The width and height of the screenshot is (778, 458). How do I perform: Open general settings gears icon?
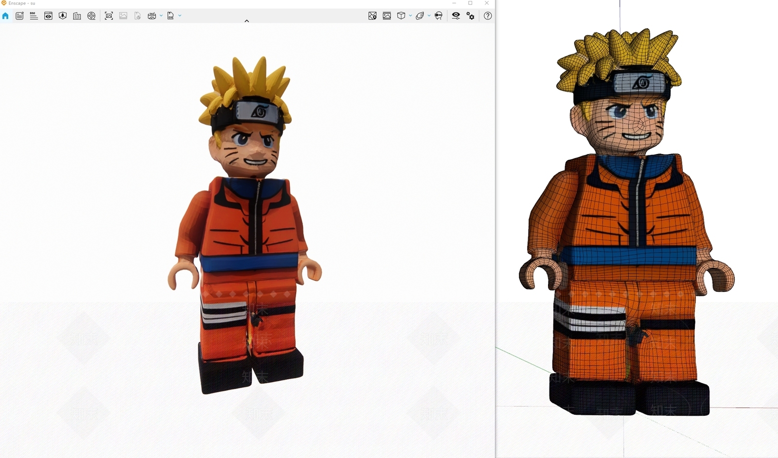tap(471, 16)
